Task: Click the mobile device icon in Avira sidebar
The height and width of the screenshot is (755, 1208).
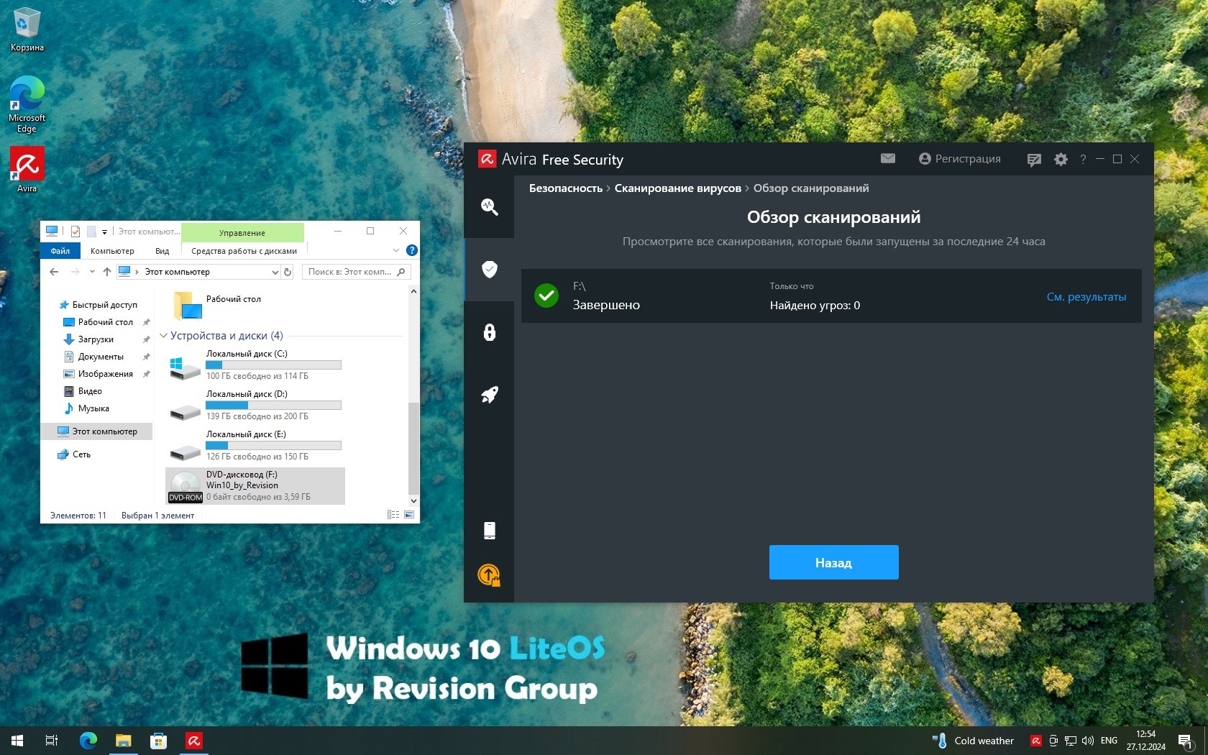Action: [489, 531]
